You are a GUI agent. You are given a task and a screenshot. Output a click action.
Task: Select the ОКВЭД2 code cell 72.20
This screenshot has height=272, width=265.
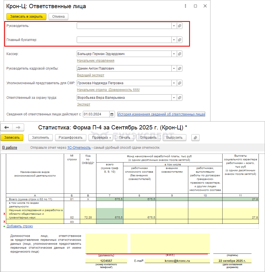88,214
